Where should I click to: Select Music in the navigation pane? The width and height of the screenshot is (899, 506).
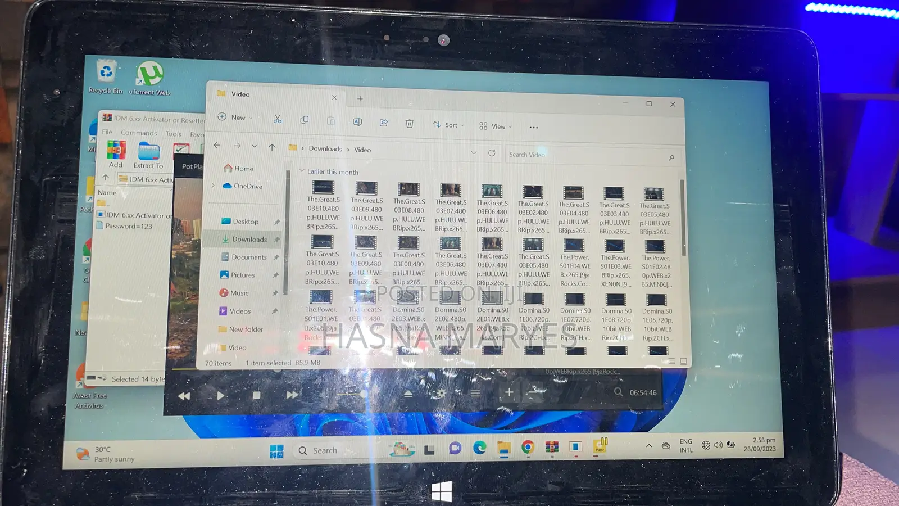click(234, 293)
